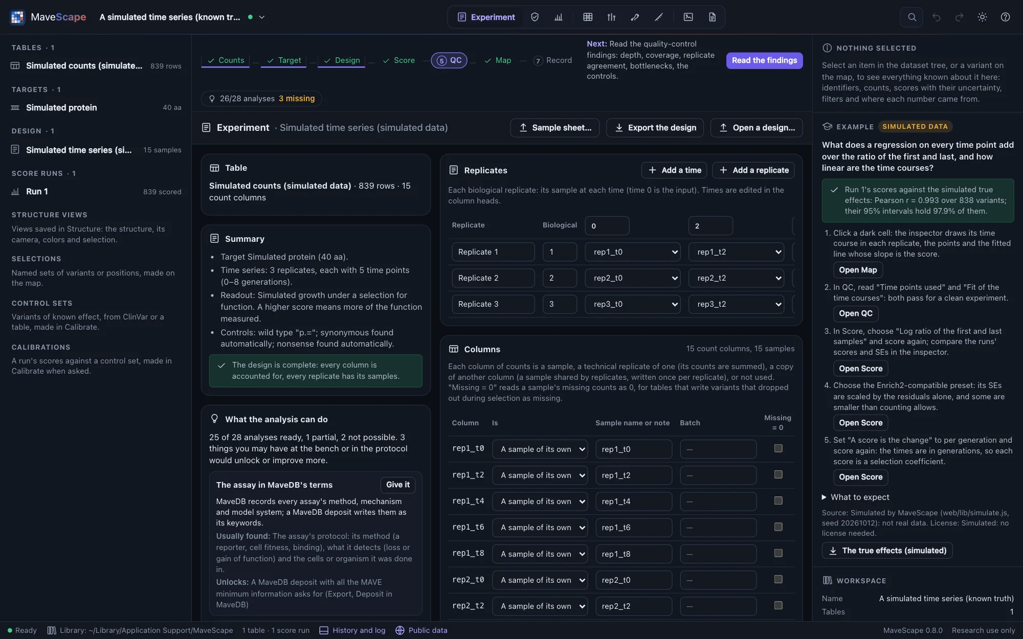The image size is (1023, 639).
Task: Open the workspace title dropdown chevron
Action: (x=262, y=17)
